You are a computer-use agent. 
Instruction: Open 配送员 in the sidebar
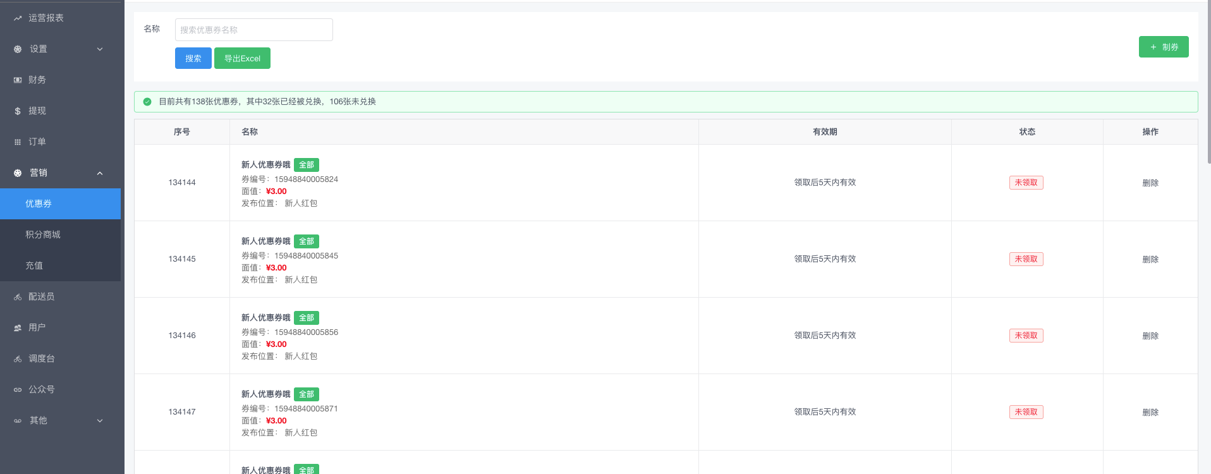[x=60, y=297]
